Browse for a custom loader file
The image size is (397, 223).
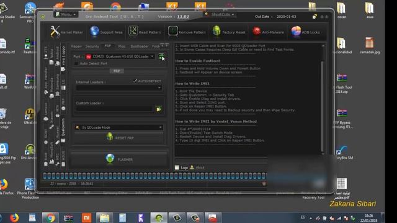(x=159, y=109)
